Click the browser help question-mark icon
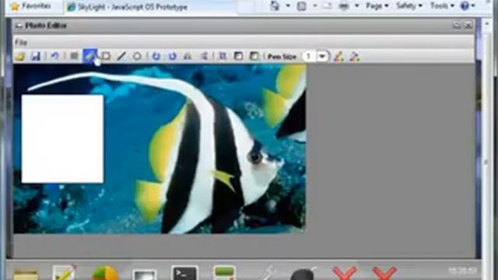 pyautogui.click(x=465, y=5)
